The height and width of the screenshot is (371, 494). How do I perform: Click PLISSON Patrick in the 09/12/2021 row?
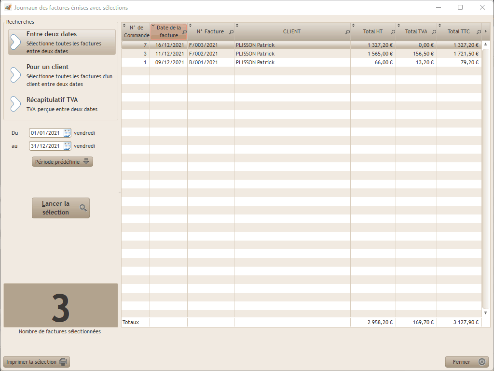(255, 62)
